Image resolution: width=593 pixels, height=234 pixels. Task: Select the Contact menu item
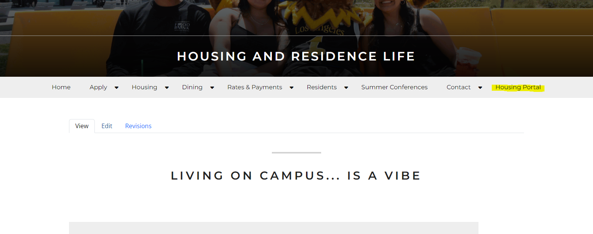458,87
